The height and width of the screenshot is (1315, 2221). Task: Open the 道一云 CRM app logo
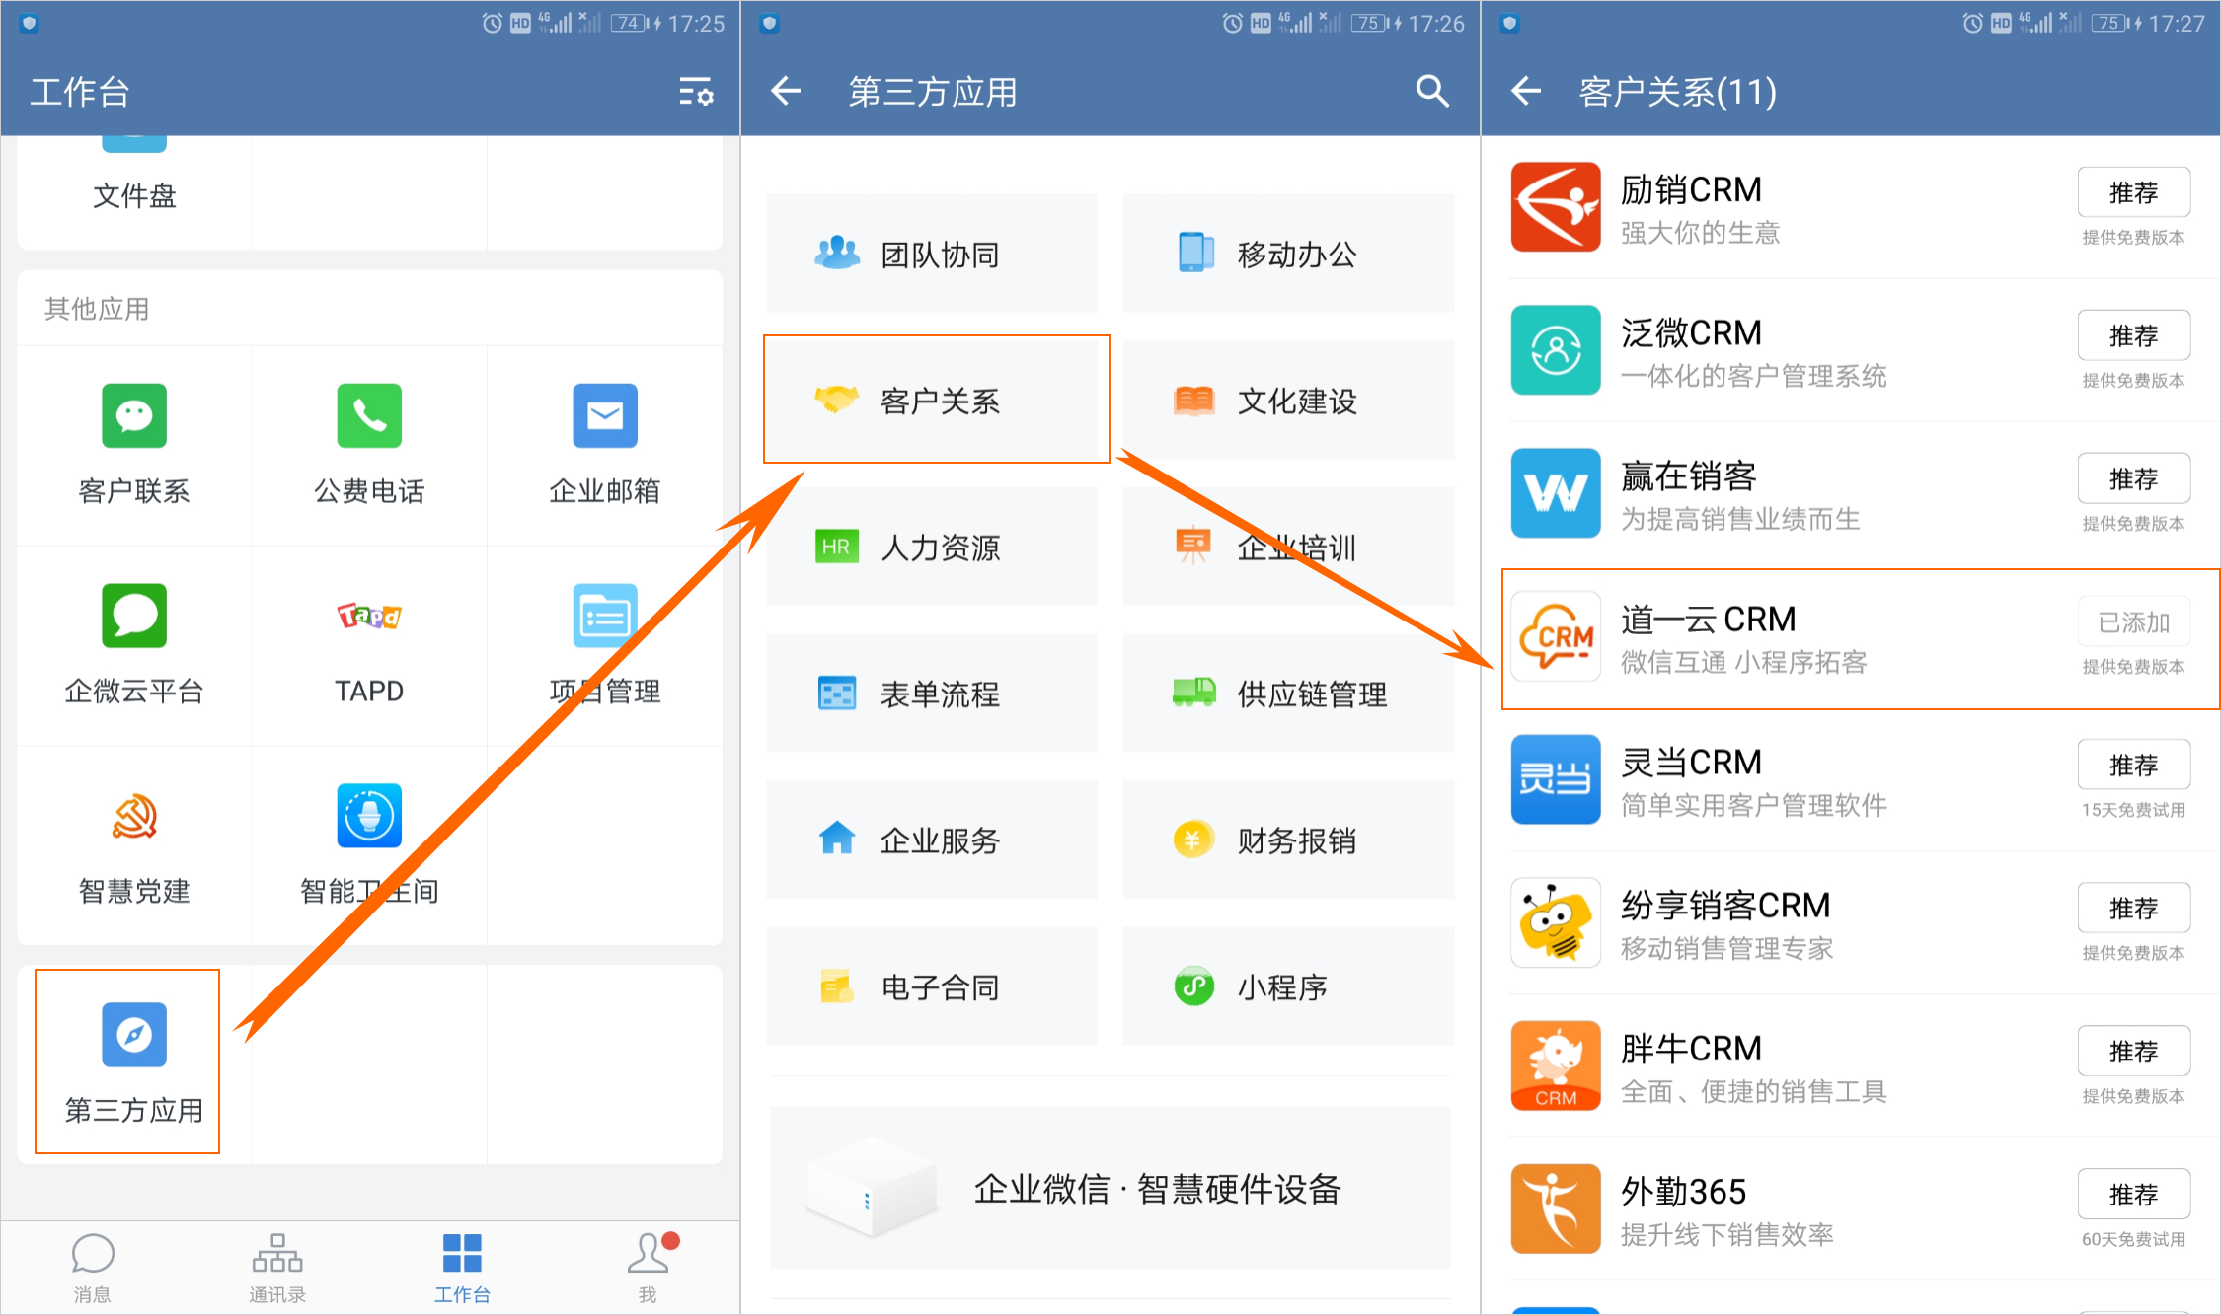[x=1556, y=636]
